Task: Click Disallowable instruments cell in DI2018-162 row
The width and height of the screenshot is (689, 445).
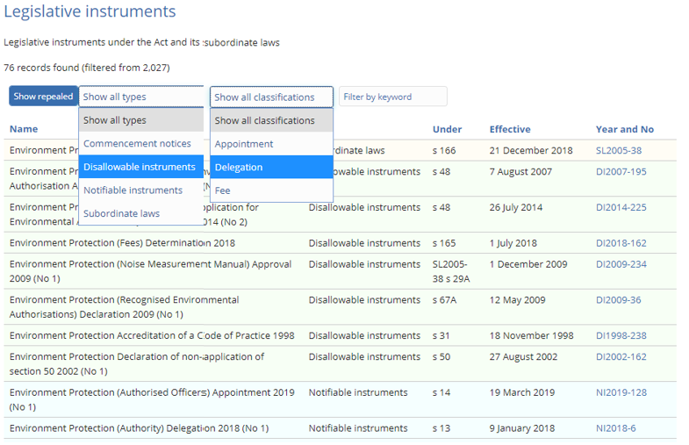Action: pos(364,243)
